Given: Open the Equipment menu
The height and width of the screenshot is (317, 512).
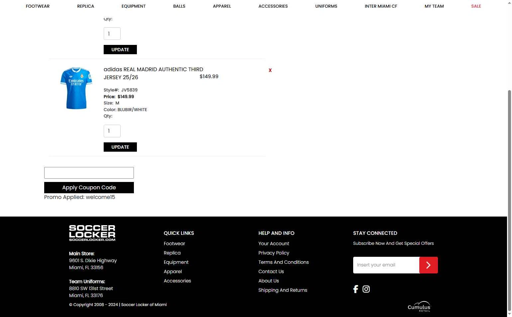Looking at the screenshot, I should point(134,6).
